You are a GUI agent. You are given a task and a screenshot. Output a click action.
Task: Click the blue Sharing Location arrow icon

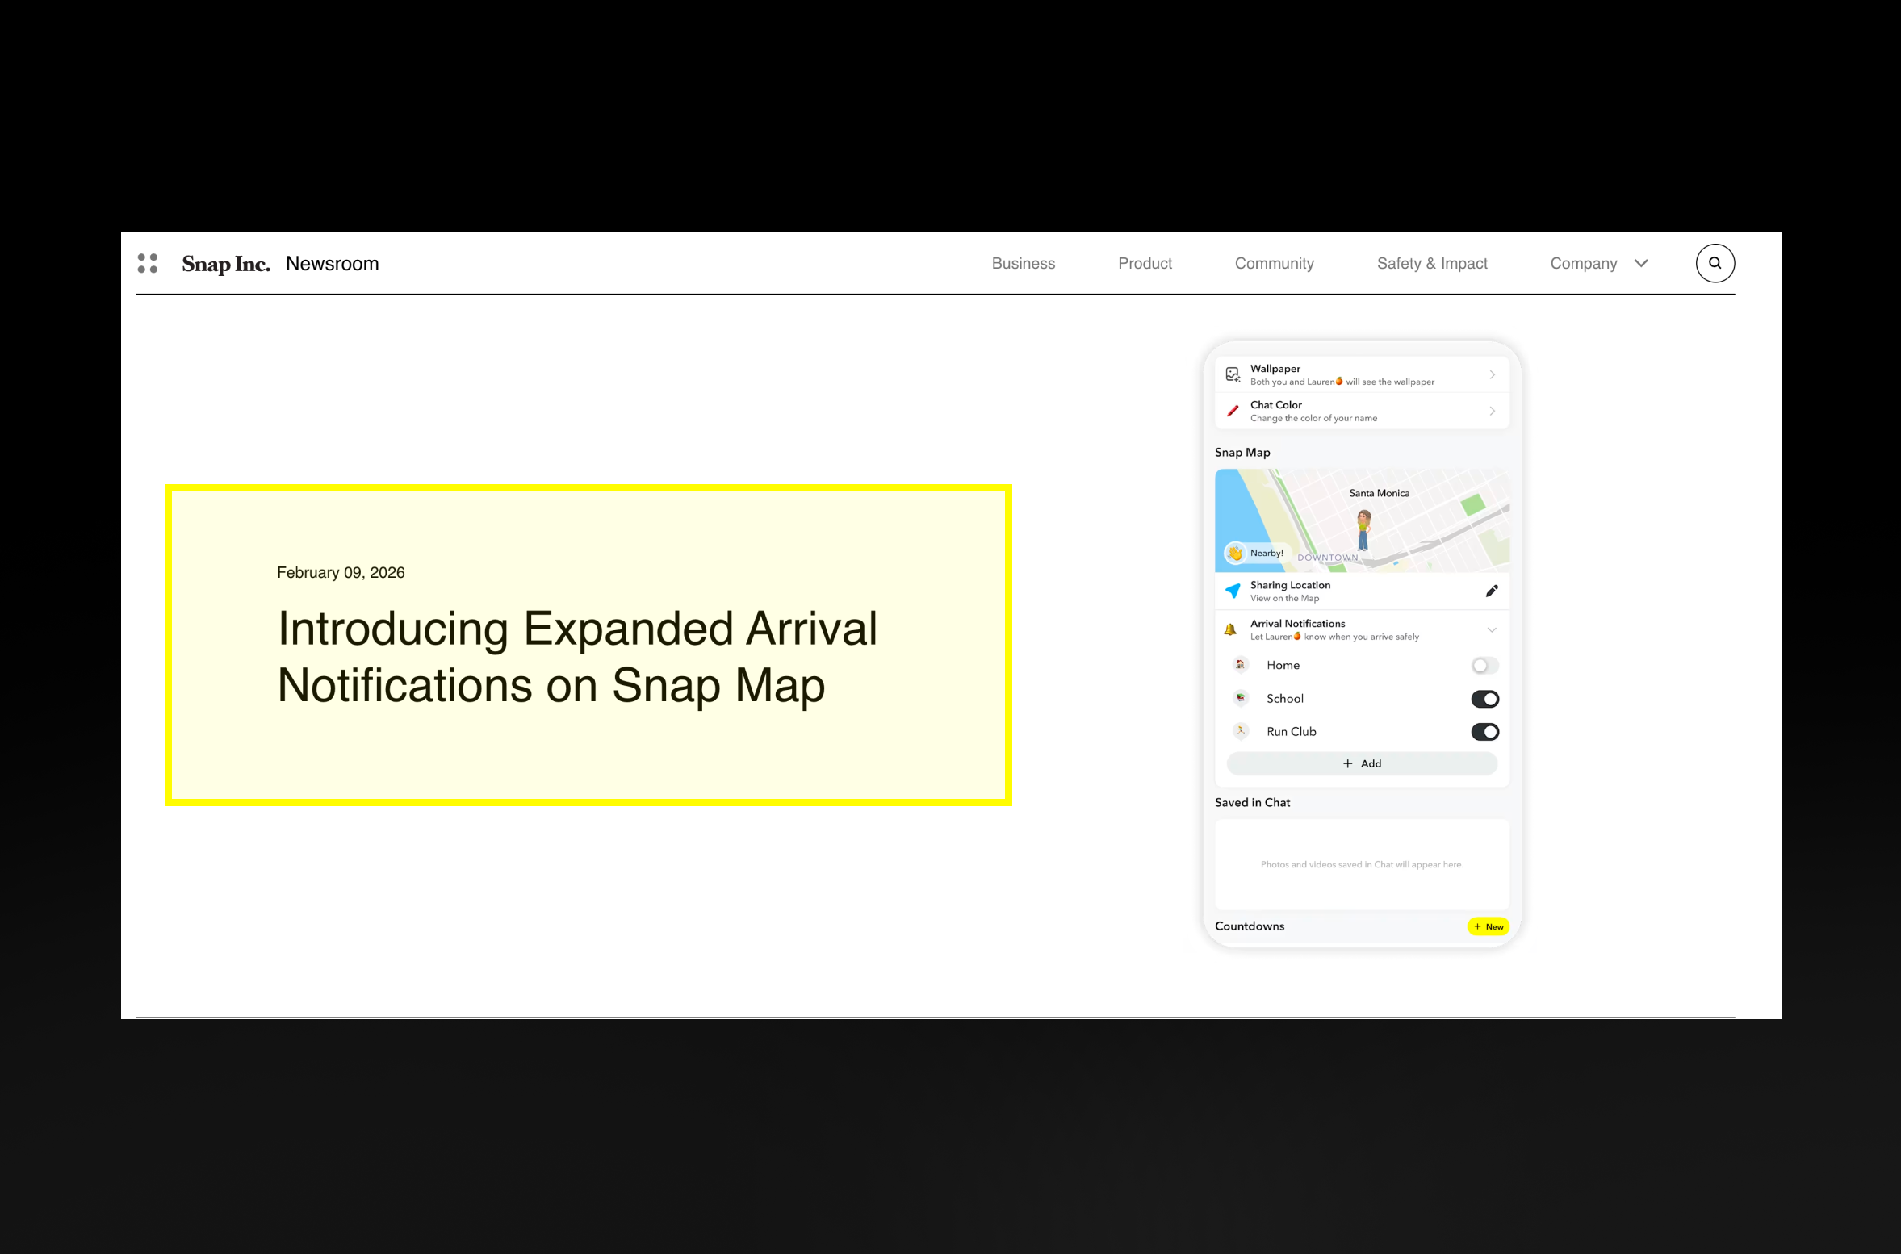click(x=1233, y=591)
